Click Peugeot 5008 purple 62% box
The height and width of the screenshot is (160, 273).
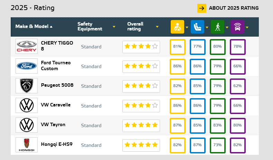pos(238,86)
